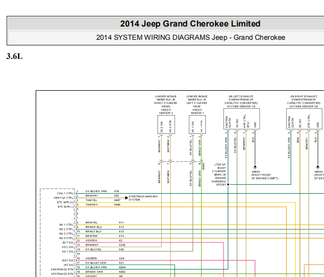The height and width of the screenshot is (277, 324).
Task: Click the pin 14 'DK BLU/YEL' wire color
Action: point(94,249)
